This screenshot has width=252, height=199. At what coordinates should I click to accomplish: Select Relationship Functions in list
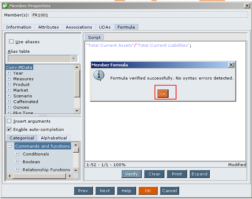[46, 170]
